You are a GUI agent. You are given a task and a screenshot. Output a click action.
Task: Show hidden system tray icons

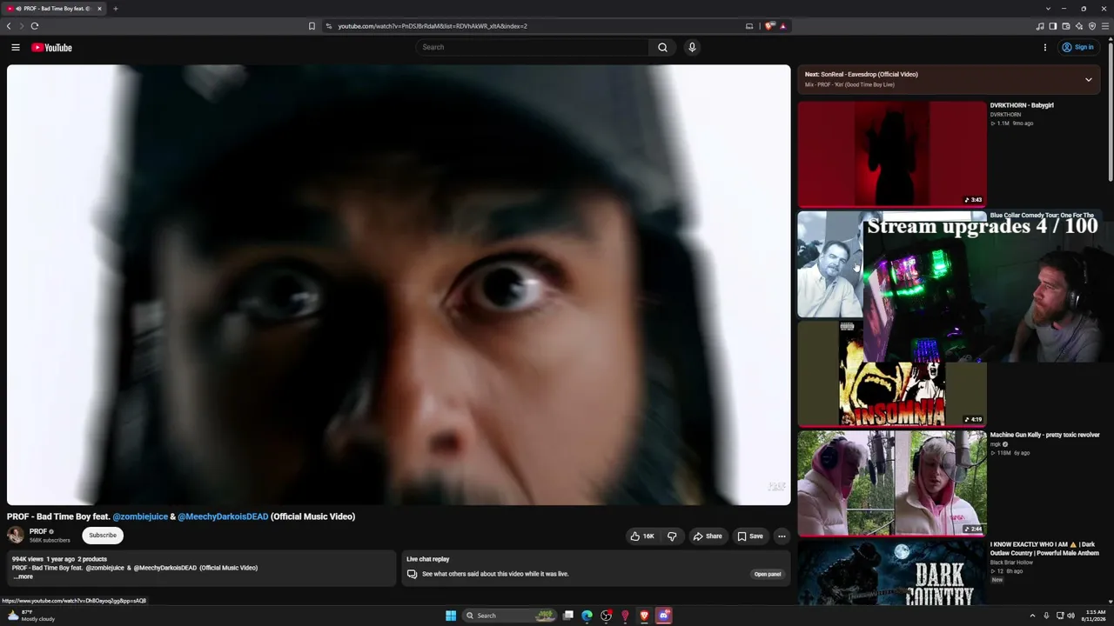(x=1032, y=616)
